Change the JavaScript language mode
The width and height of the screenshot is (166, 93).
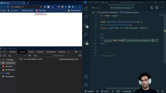pos(127,91)
